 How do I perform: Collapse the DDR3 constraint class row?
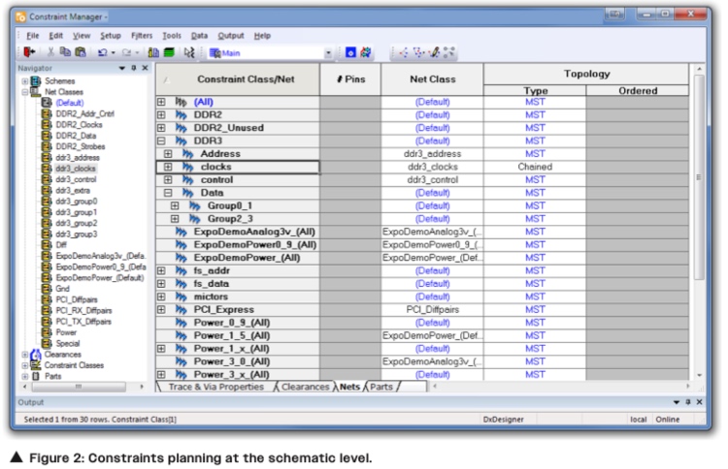[x=161, y=141]
